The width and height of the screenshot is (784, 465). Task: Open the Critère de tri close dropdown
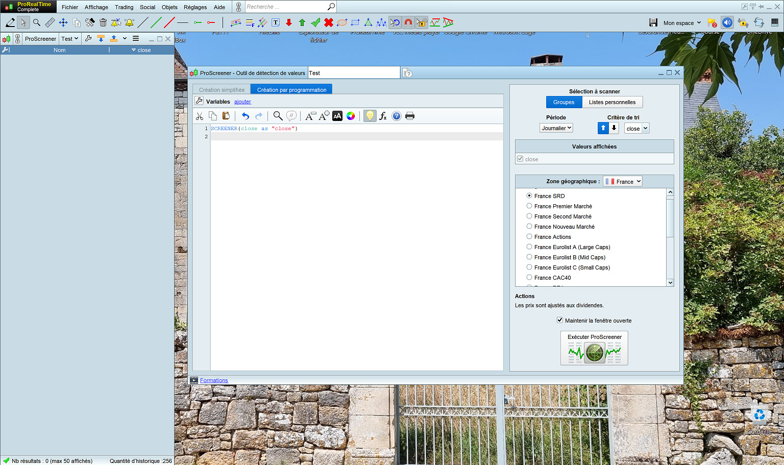point(637,128)
